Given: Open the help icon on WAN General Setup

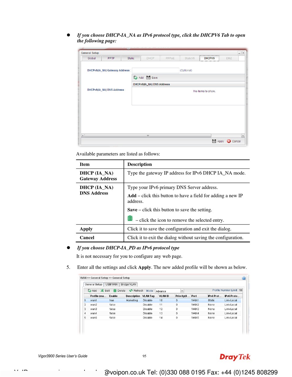Looking at the screenshot, I should [244, 278].
